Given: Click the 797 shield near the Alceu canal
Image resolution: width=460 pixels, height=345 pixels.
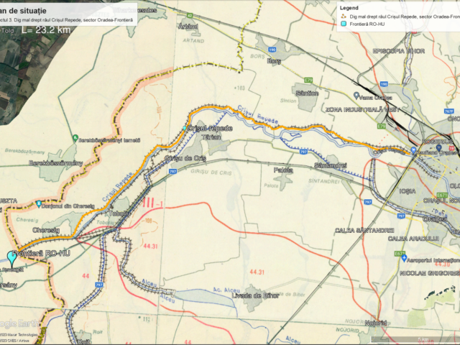Looking at the screenshot, I should tap(99, 285).
